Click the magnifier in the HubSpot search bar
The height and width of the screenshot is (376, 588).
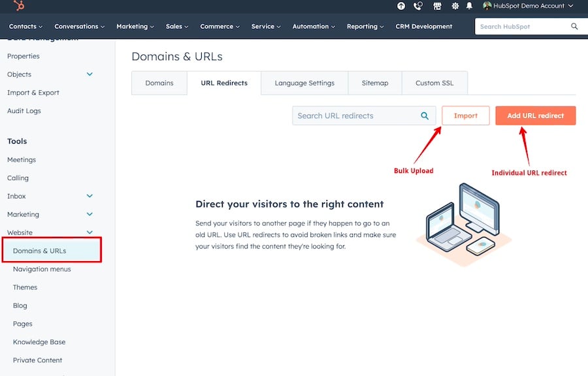574,26
